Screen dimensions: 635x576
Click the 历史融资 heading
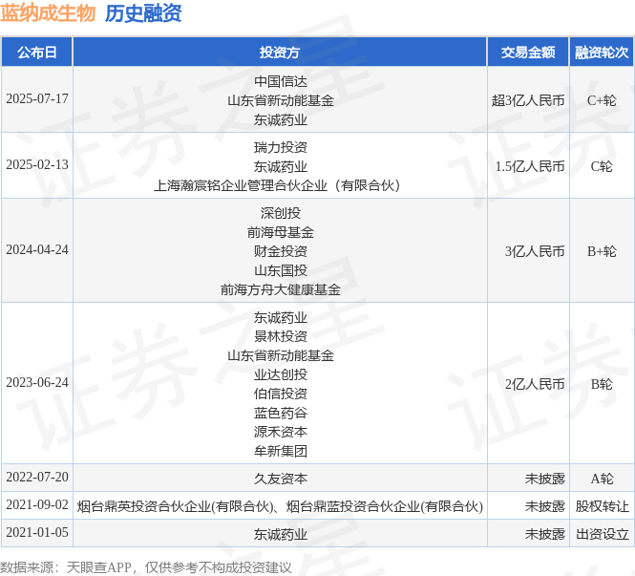coord(143,13)
